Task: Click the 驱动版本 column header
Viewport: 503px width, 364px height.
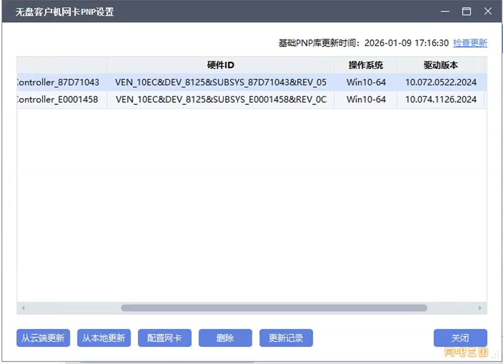Action: click(441, 65)
